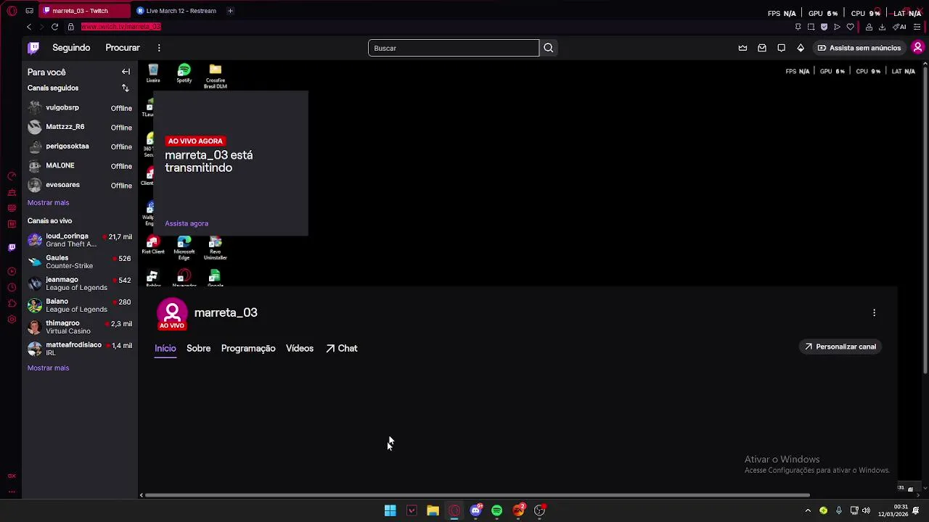Screen dimensions: 929x522
Task: Click the Assista agora link
Action: click(187, 223)
